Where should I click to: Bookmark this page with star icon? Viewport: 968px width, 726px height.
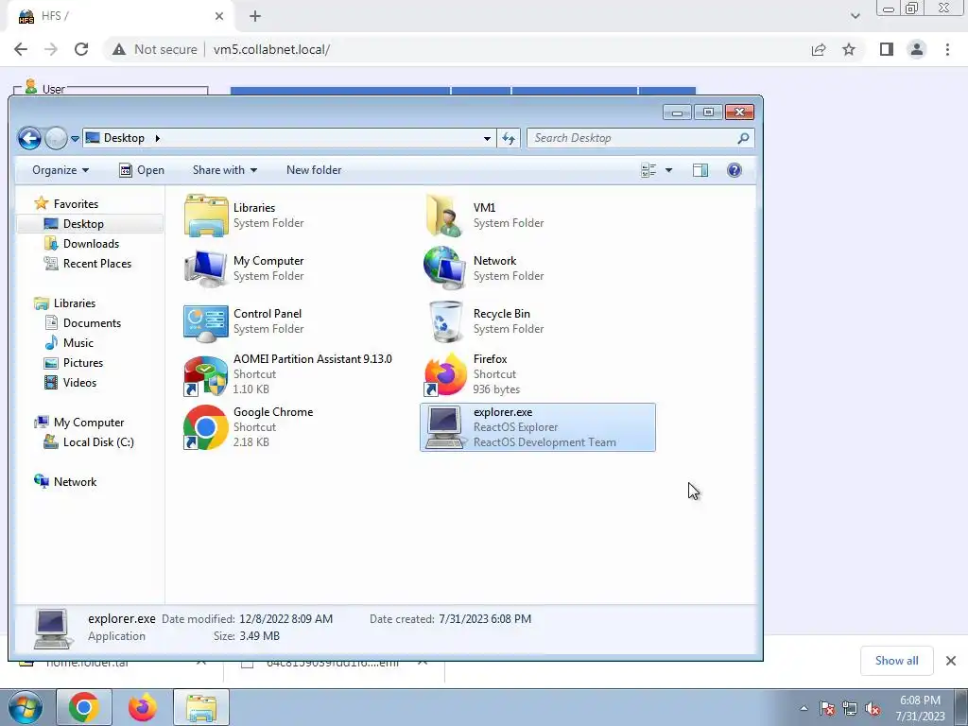[x=849, y=49]
